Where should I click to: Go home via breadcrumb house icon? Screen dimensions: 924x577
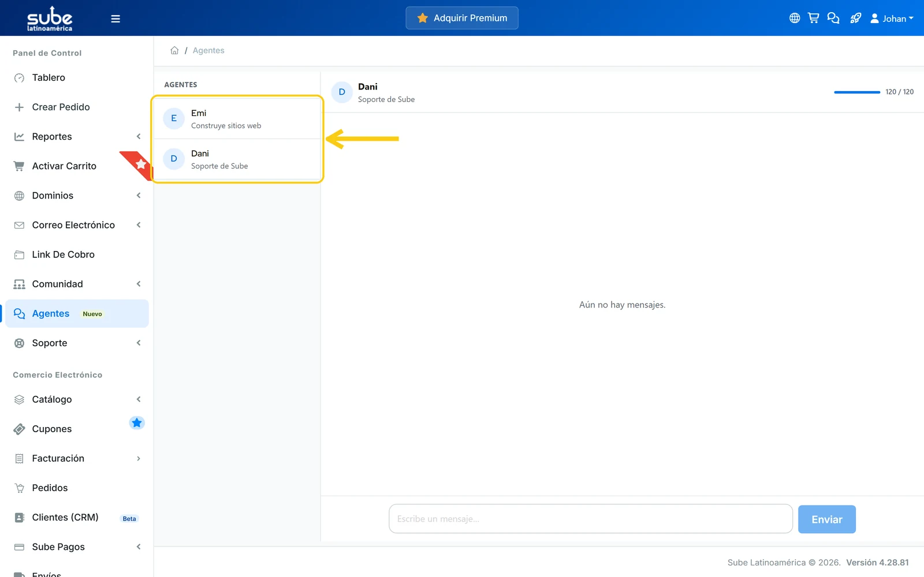tap(174, 50)
